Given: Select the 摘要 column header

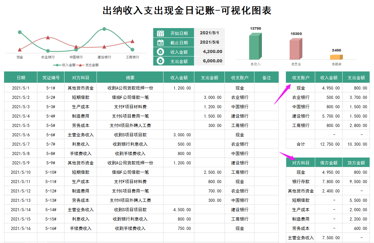Looking at the screenshot, I should [130, 77].
